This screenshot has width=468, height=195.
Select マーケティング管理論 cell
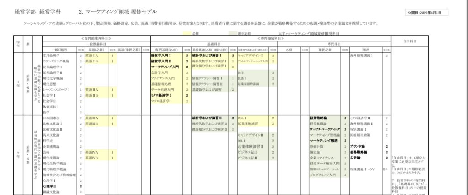click(324, 135)
